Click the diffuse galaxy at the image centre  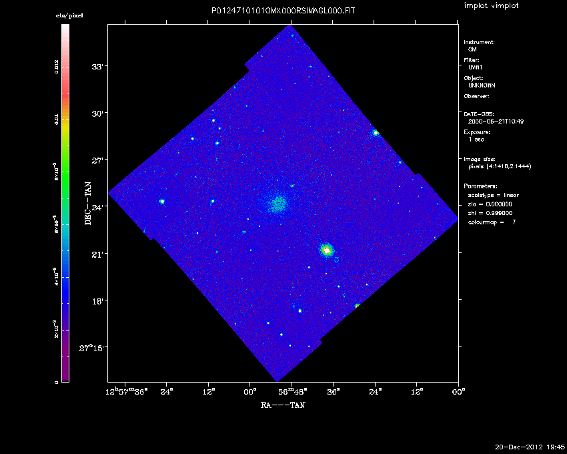tap(277, 204)
